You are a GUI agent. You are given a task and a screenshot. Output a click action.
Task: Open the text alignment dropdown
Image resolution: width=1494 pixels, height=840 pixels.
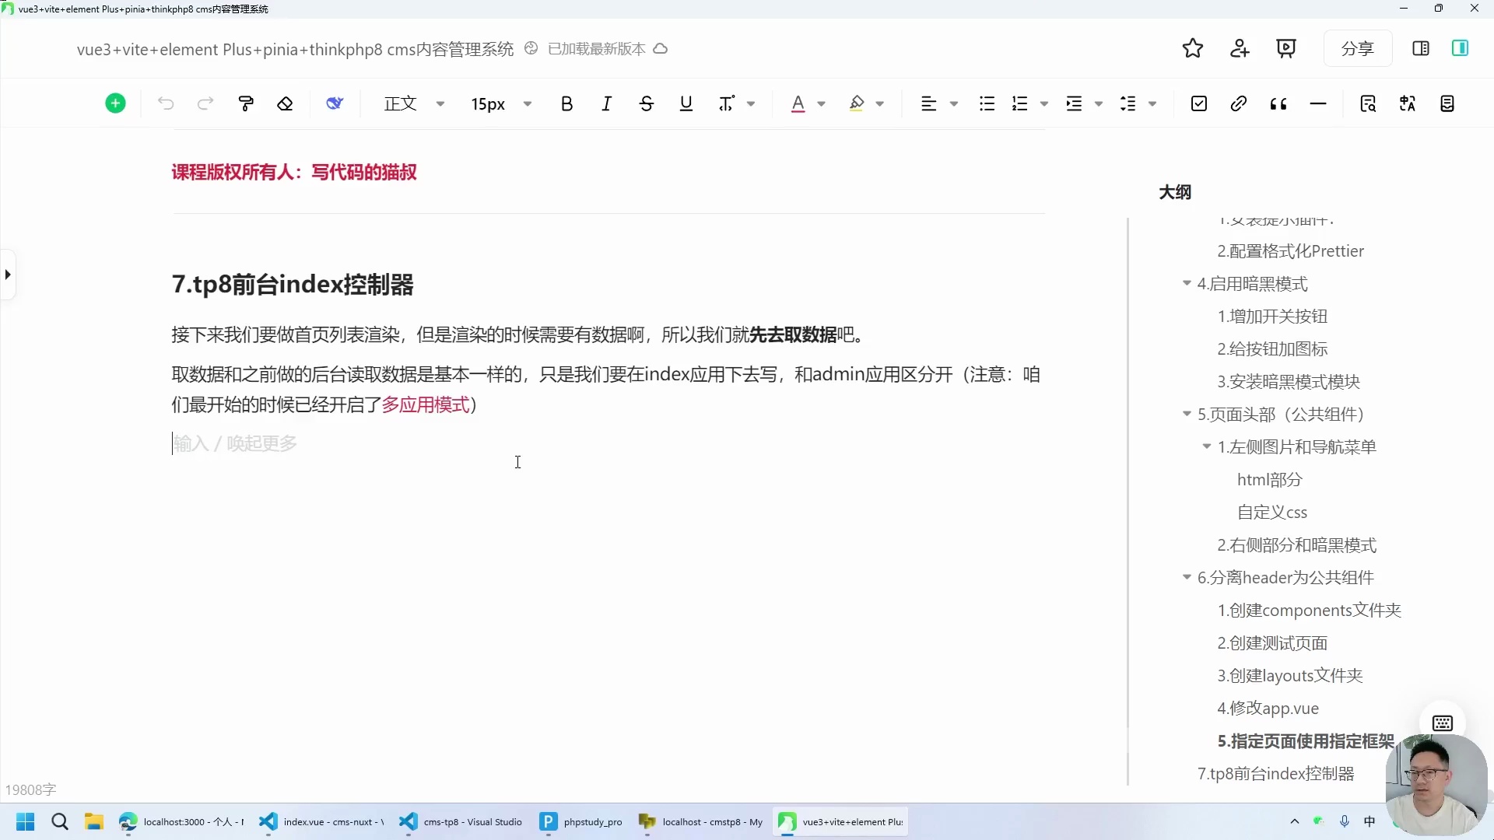[x=953, y=103]
